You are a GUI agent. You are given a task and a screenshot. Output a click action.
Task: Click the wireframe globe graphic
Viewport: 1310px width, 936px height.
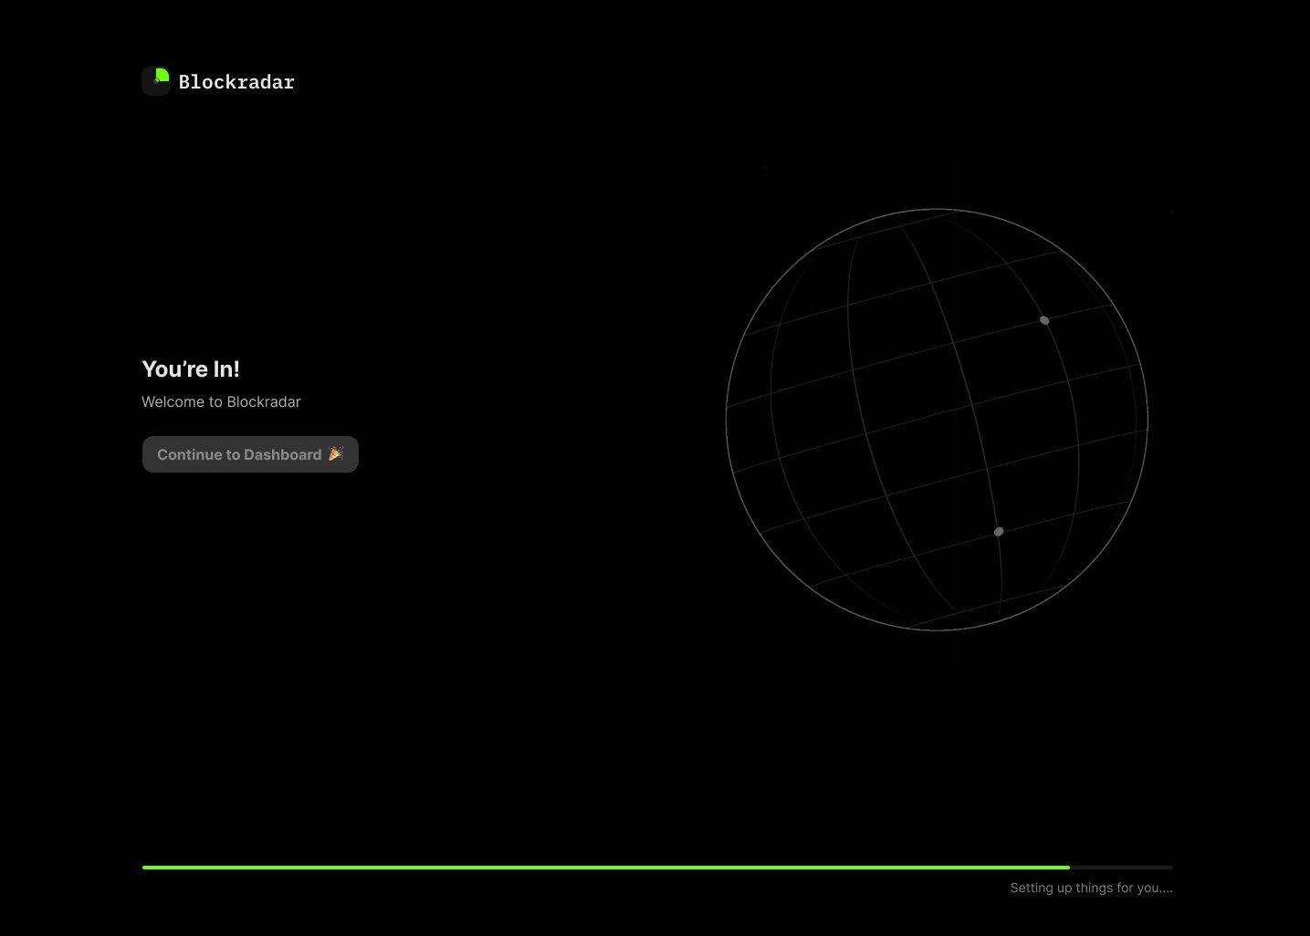(937, 420)
